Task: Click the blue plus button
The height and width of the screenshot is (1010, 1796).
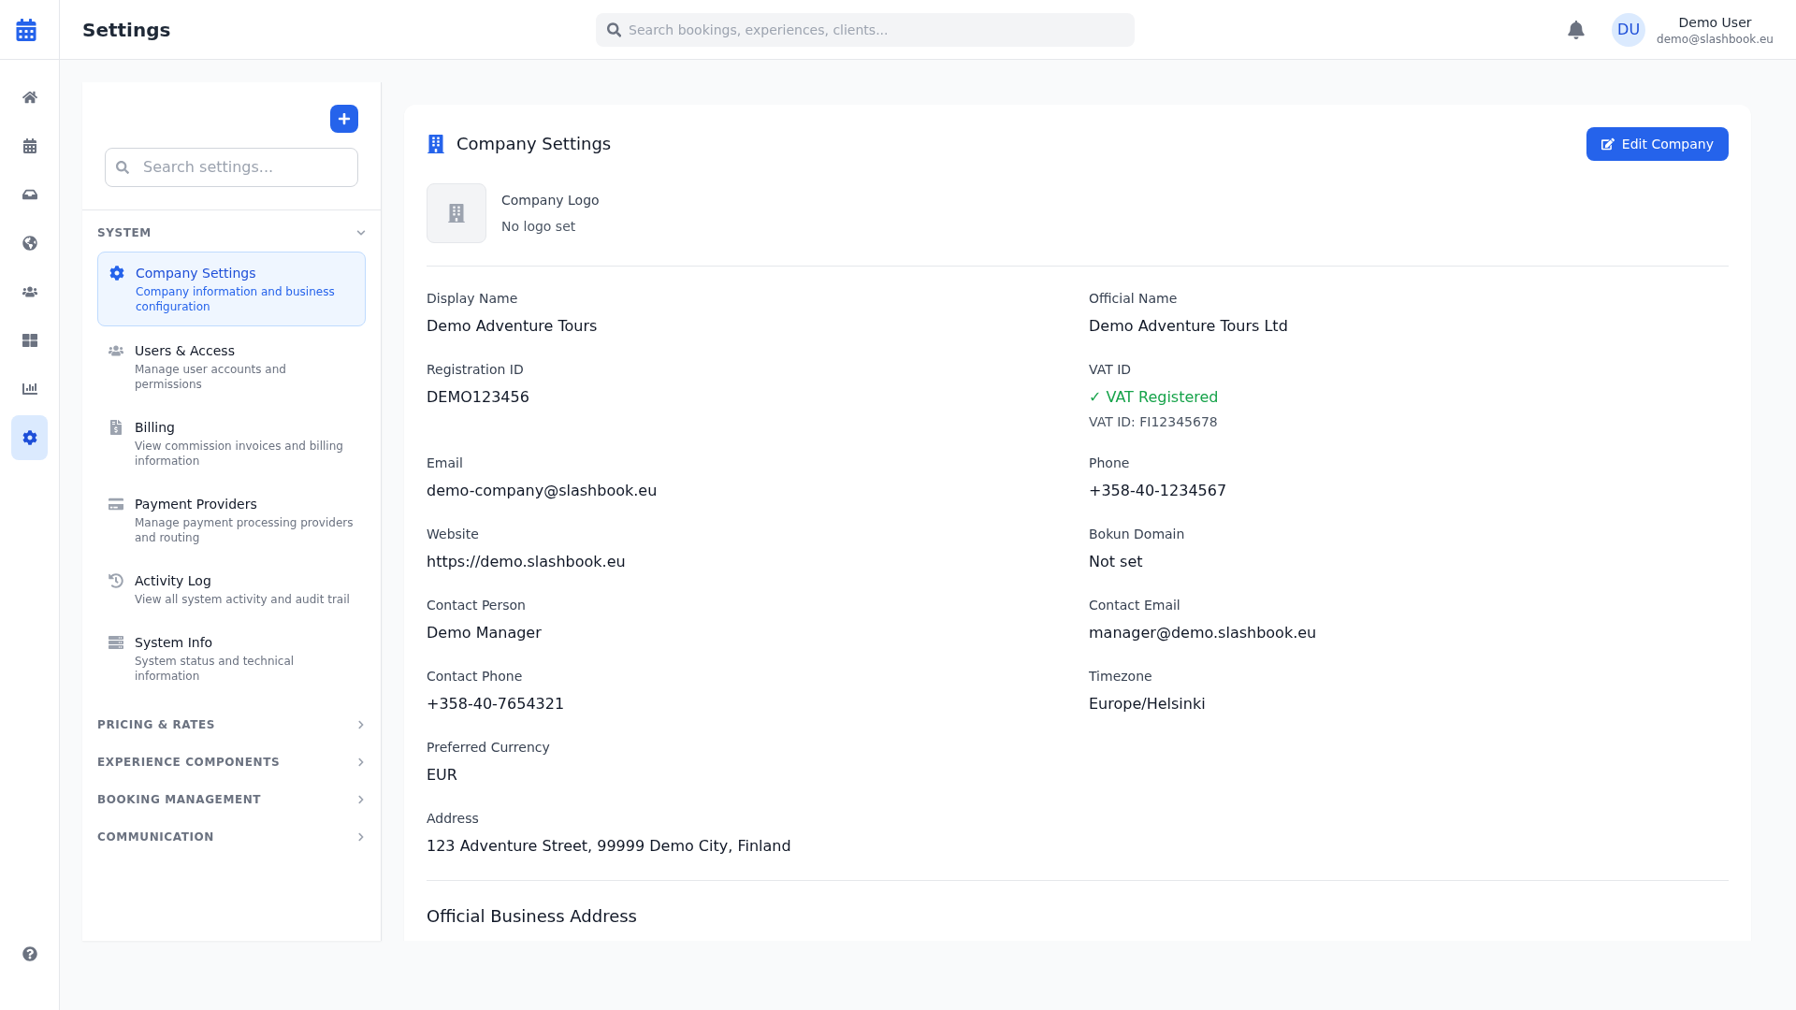Action: [x=344, y=119]
